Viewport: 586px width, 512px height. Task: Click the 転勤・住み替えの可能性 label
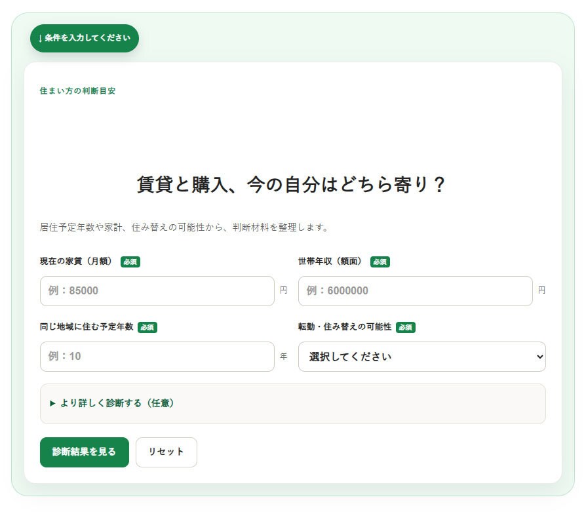pos(345,326)
